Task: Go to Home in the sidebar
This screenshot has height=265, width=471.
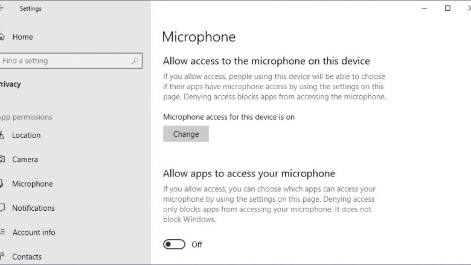Action: click(23, 37)
